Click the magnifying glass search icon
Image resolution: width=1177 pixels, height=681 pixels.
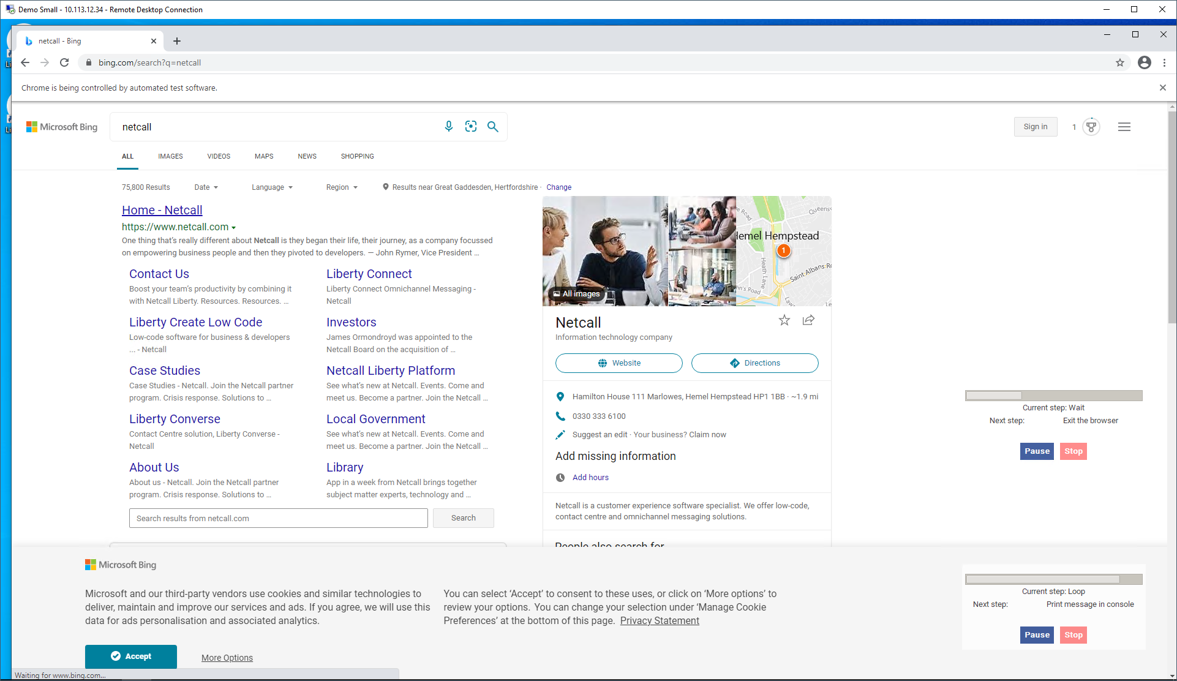[493, 126]
